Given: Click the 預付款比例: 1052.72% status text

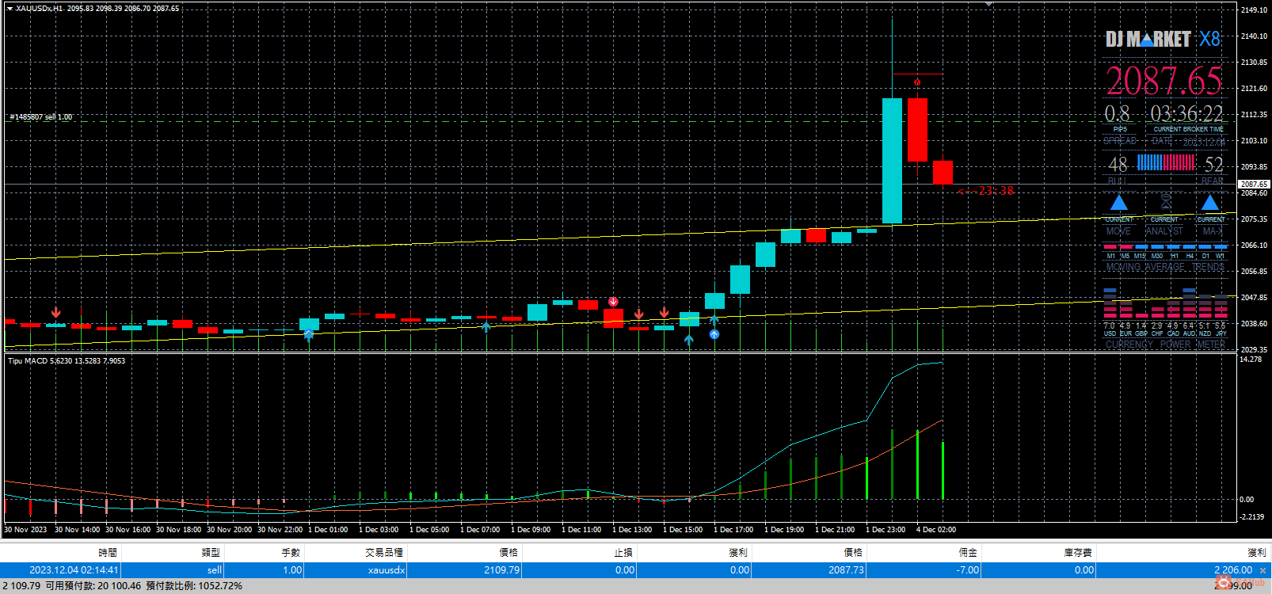Looking at the screenshot, I should 194,586.
